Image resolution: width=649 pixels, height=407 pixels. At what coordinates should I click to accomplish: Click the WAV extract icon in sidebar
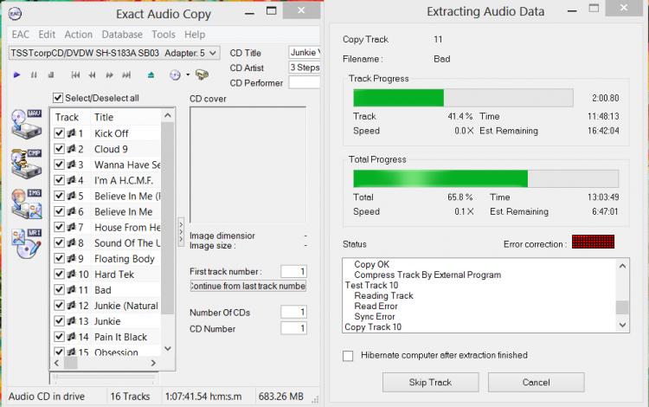(x=27, y=124)
